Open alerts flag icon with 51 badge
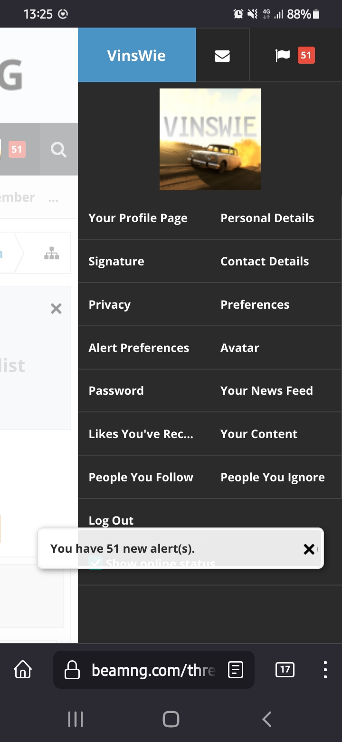The width and height of the screenshot is (342, 742). click(294, 56)
